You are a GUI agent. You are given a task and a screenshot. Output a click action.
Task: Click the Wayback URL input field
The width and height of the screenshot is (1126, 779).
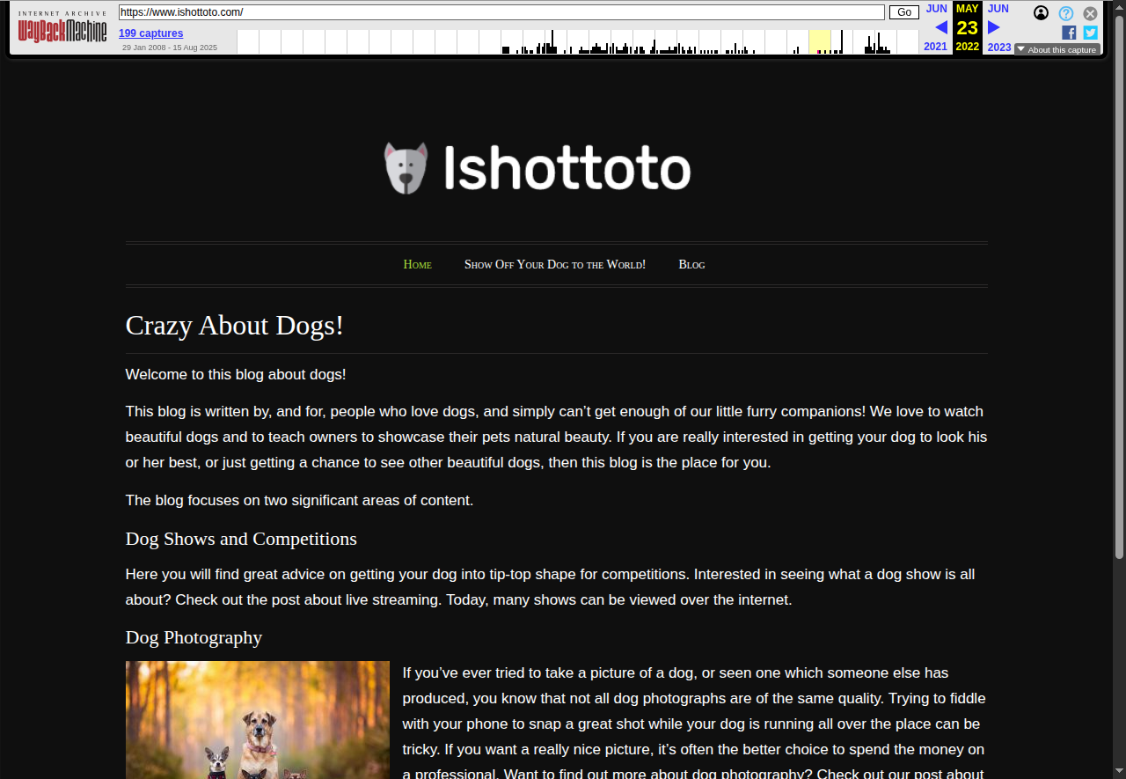coord(501,12)
